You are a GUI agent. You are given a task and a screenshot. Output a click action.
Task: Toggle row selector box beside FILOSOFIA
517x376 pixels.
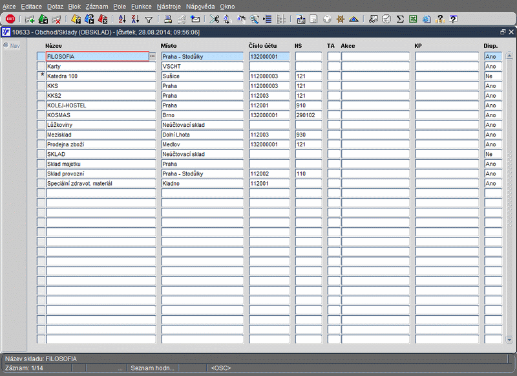click(x=41, y=56)
